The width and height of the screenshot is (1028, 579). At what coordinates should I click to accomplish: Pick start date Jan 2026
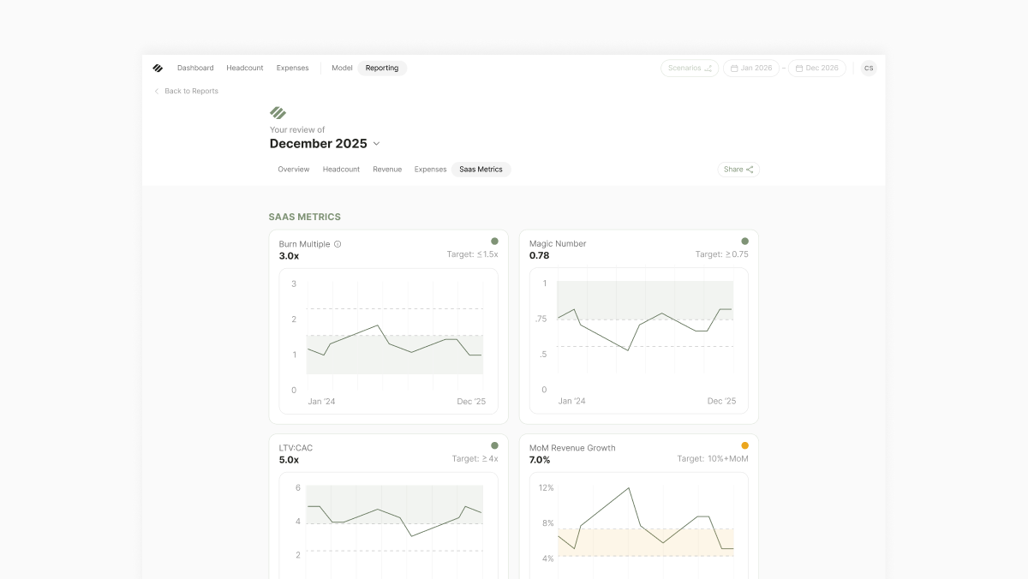tap(751, 68)
